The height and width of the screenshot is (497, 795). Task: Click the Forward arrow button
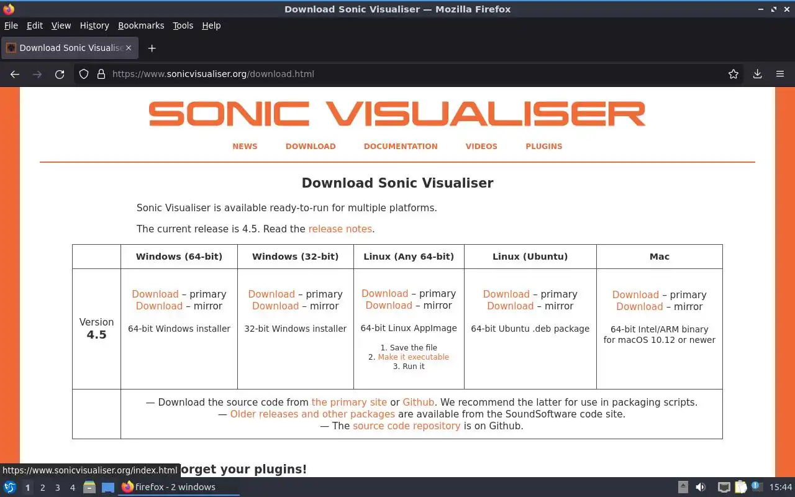tap(37, 74)
